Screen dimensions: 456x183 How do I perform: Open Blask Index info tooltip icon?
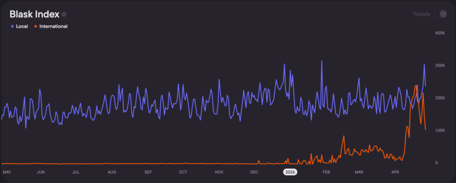[x=64, y=14]
